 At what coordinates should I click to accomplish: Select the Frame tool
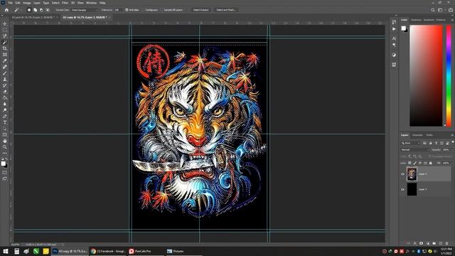pyautogui.click(x=5, y=55)
